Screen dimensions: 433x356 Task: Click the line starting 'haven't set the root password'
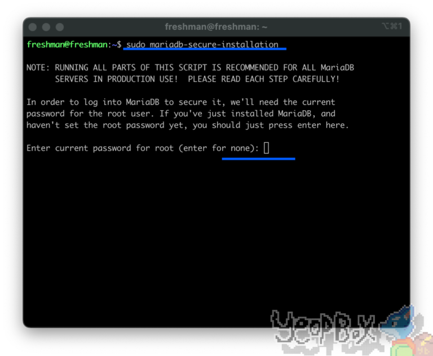(188, 125)
